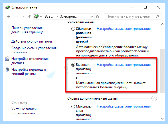Image resolution: width=168 pixels, height=124 pixels.
Task: Click the scrollbar down arrow
Action: [x=162, y=119]
